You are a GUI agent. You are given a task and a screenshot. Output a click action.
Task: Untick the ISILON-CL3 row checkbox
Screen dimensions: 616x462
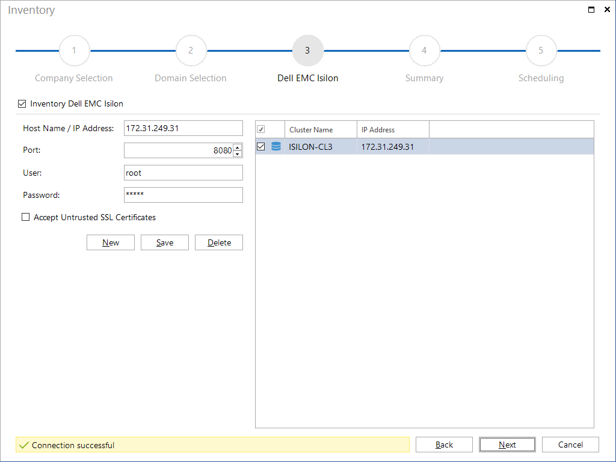point(261,147)
